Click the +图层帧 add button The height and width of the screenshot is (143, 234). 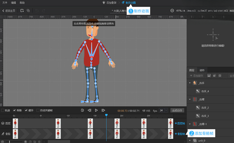coord(180,123)
